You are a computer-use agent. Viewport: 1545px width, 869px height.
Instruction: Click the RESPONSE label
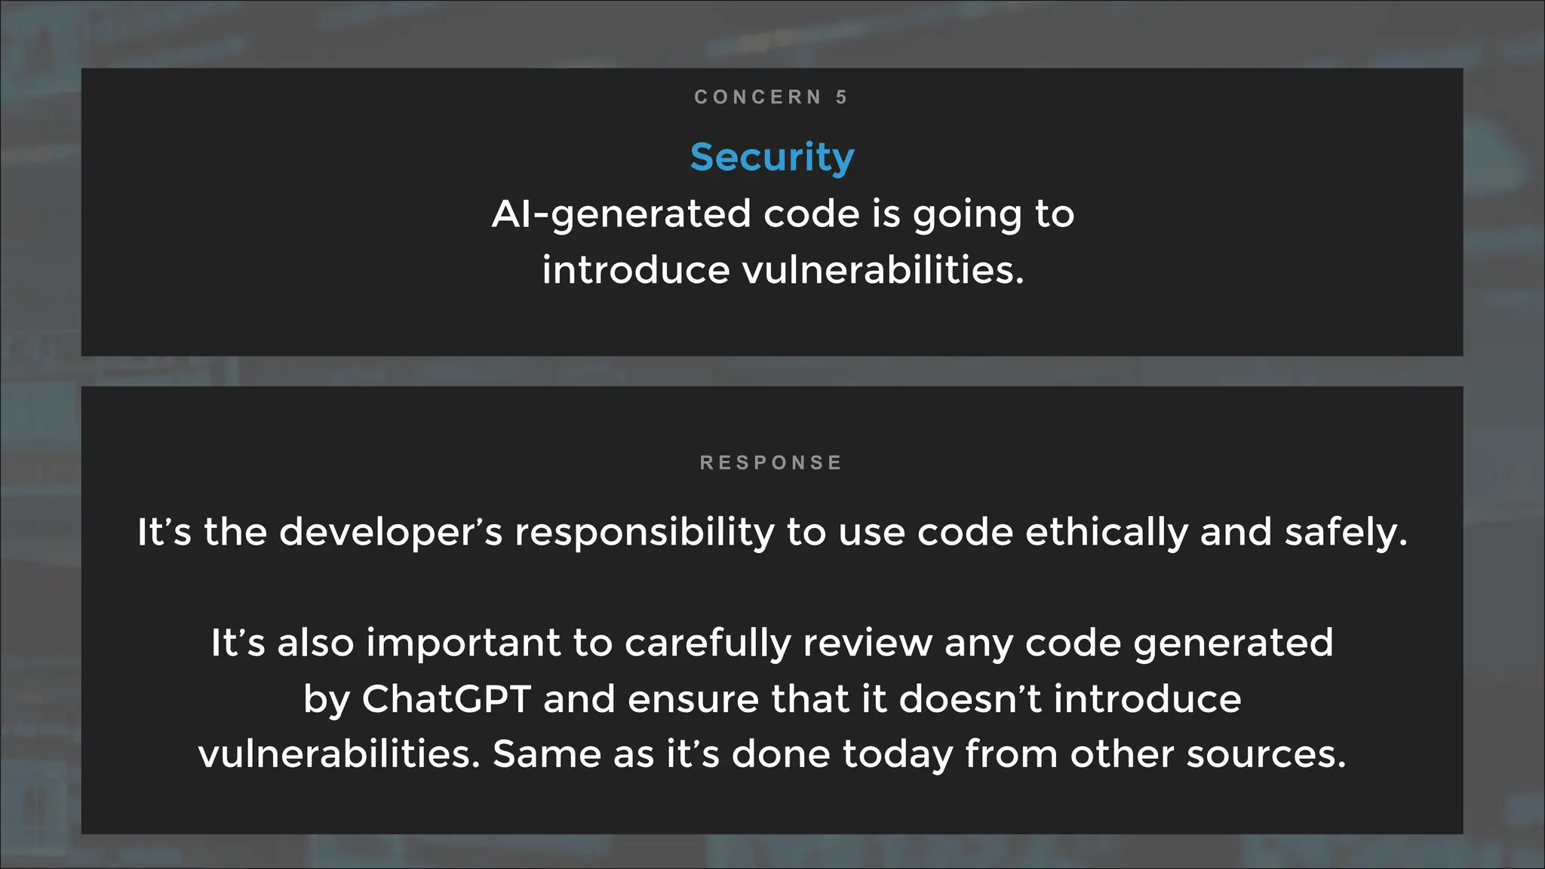coord(771,462)
